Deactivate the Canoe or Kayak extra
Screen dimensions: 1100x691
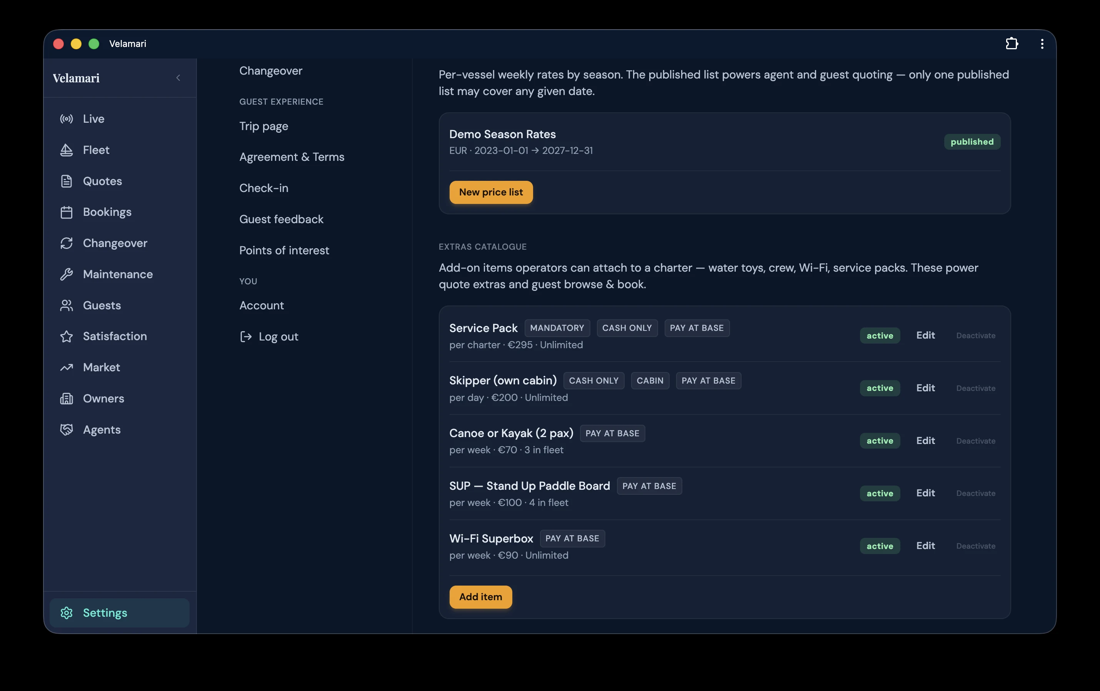point(976,441)
